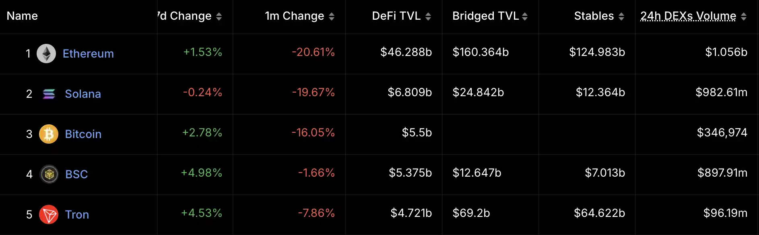This screenshot has width=759, height=235.
Task: Sort by 1m Change column arrows
Action: coord(332,16)
